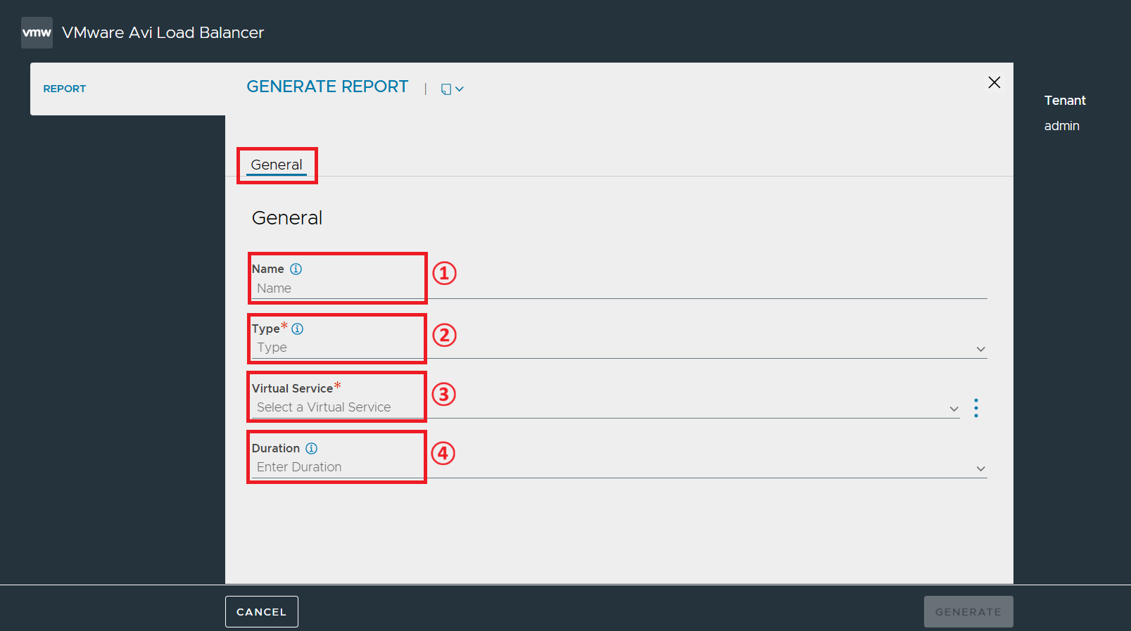The image size is (1131, 631).
Task: Click the info icon beside Name
Action: pyautogui.click(x=296, y=269)
